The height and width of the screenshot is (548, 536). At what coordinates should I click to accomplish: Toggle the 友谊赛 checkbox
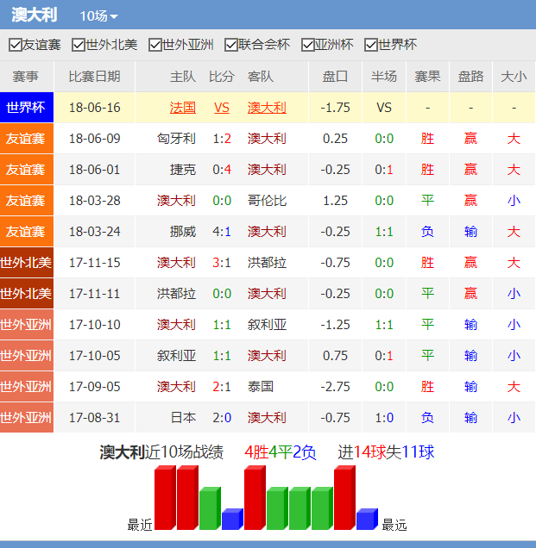click(16, 45)
